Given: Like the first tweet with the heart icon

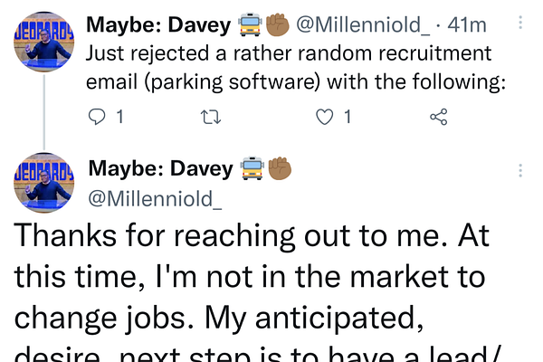Looking at the screenshot, I should tap(324, 117).
